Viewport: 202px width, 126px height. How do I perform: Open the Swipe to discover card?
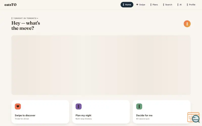coord(40,112)
